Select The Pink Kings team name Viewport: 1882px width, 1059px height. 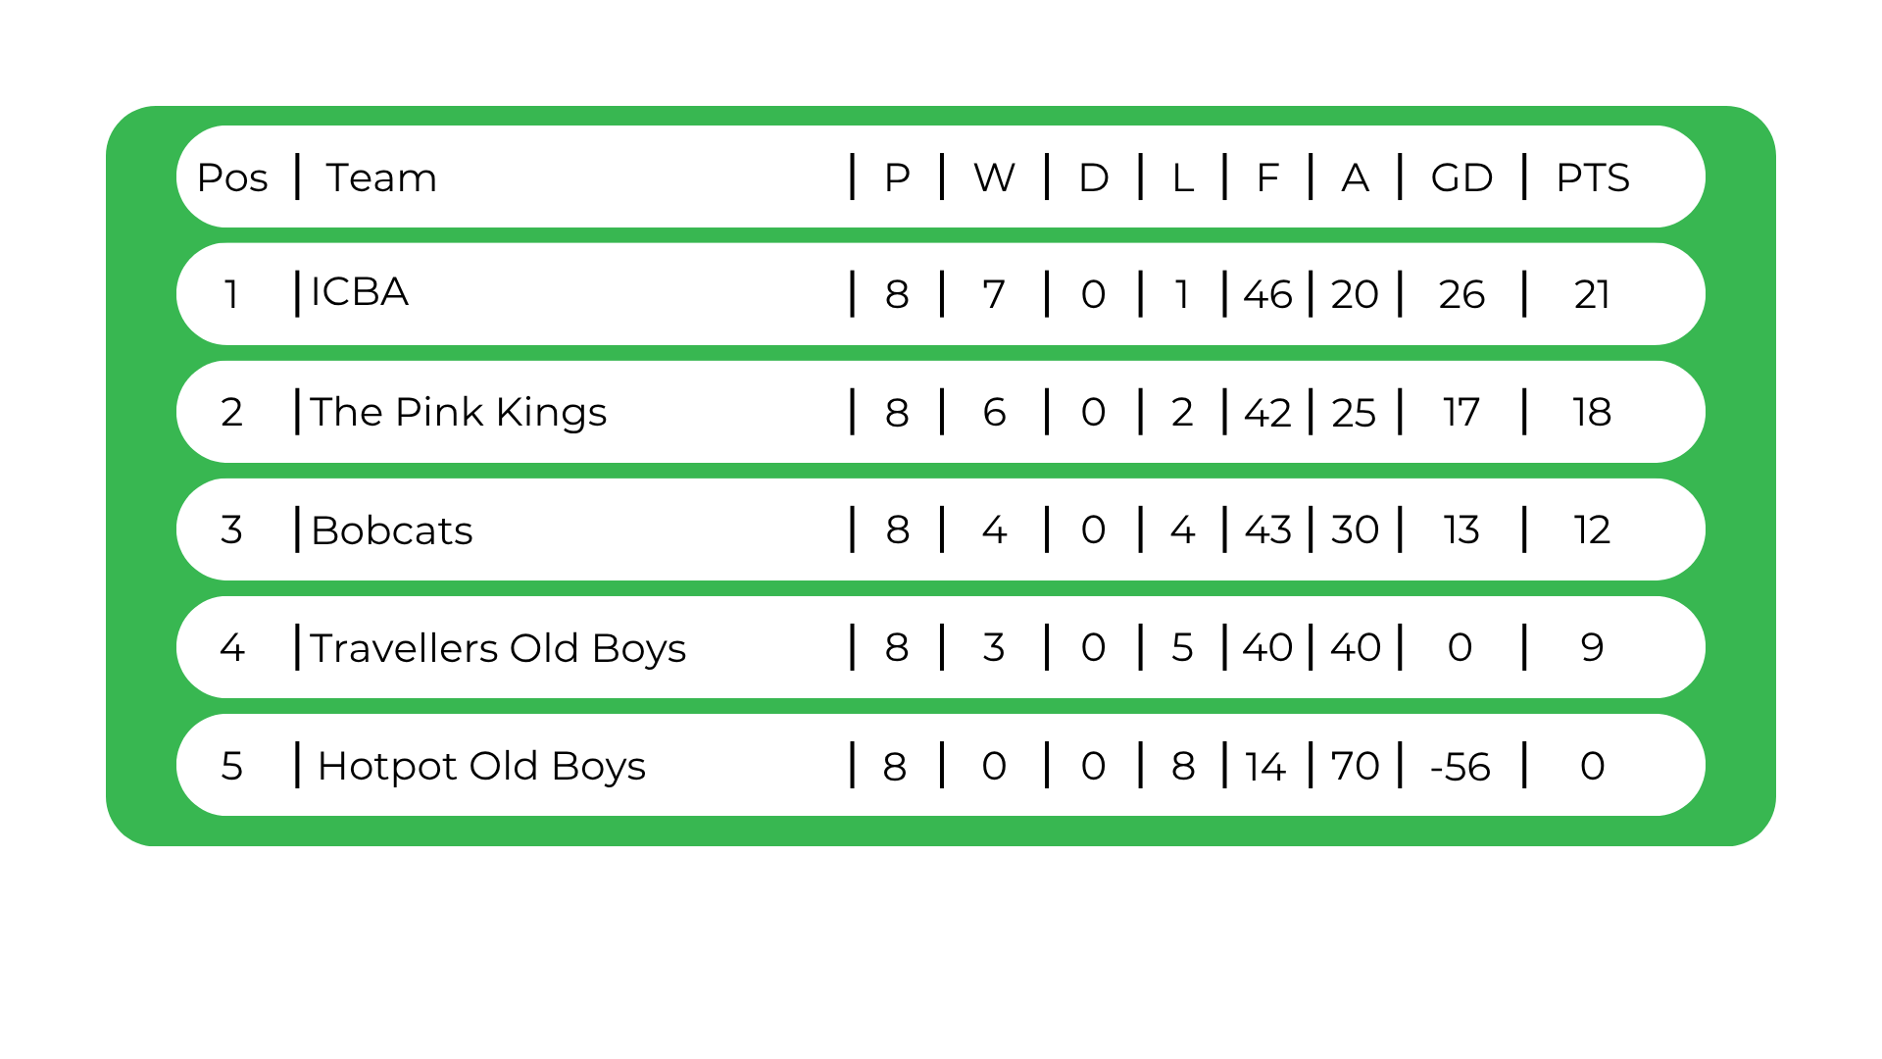(459, 412)
